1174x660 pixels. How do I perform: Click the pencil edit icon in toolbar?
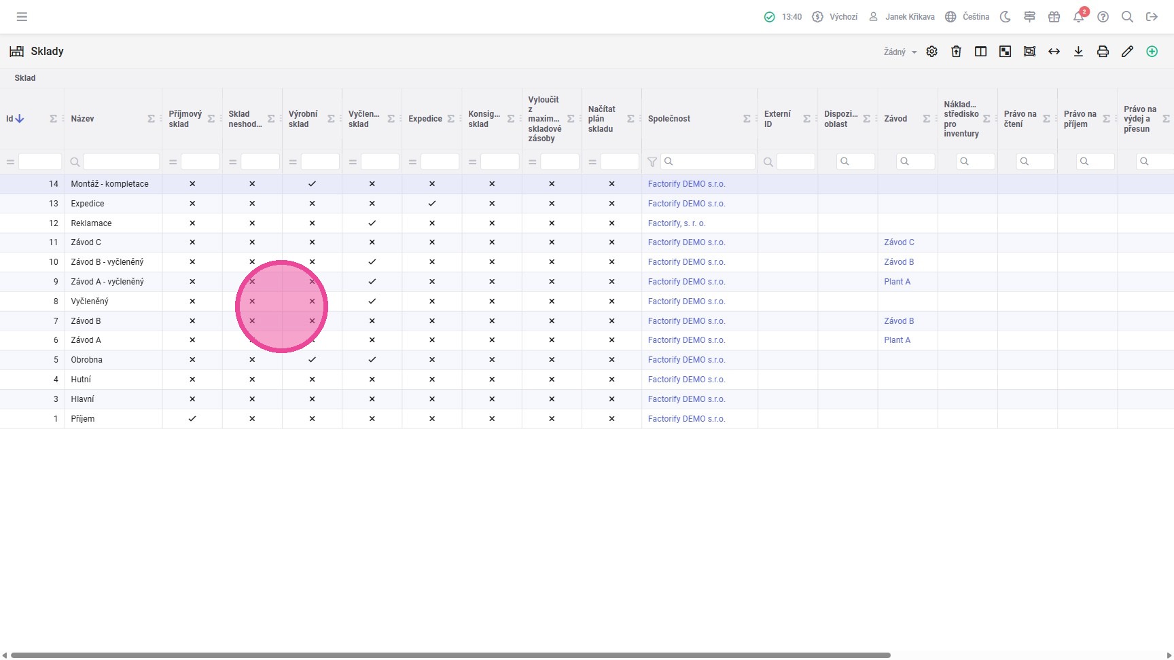1127,52
